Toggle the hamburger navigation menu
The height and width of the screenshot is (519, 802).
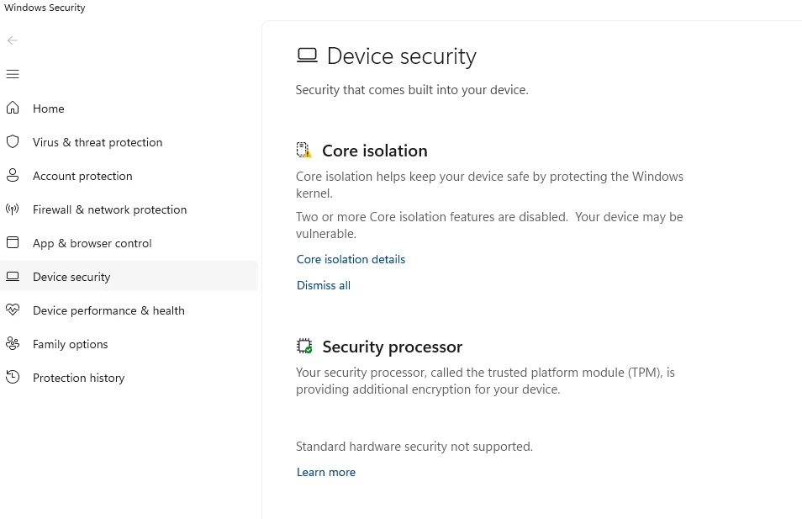[13, 74]
